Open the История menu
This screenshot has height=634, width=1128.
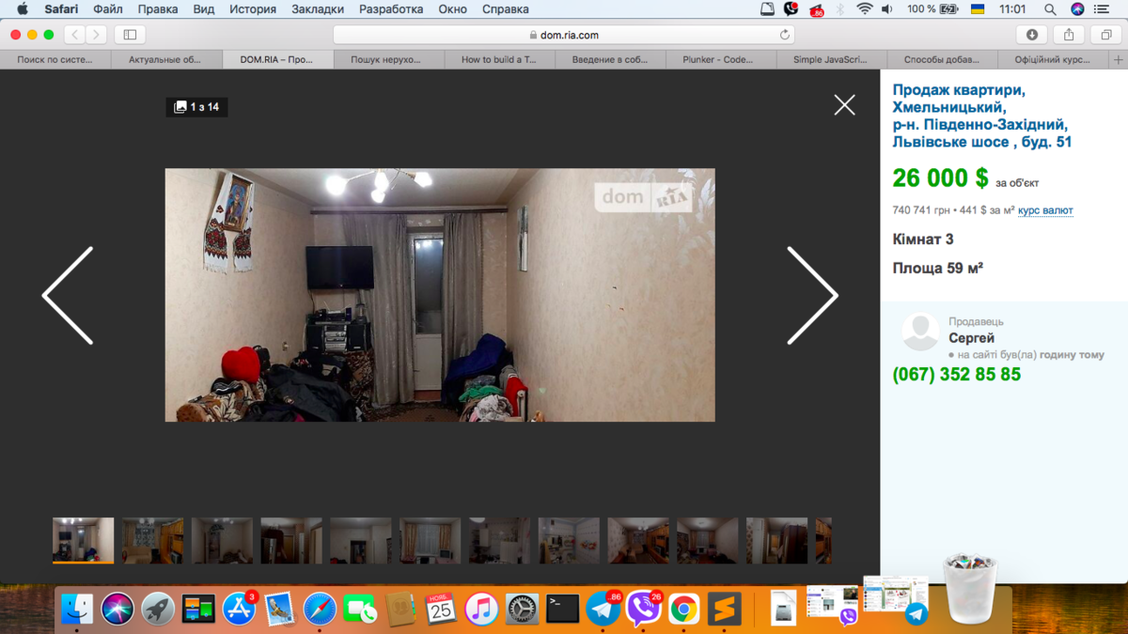pos(252,9)
